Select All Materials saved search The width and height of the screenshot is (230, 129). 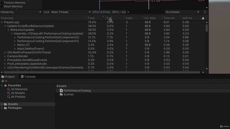click(19, 89)
